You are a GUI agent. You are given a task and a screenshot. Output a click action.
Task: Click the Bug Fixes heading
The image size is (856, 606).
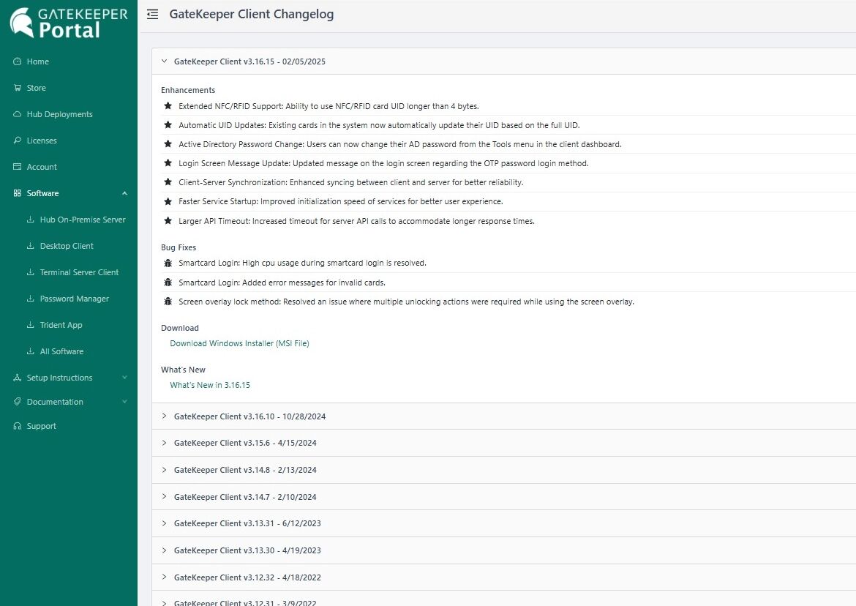[x=179, y=247]
